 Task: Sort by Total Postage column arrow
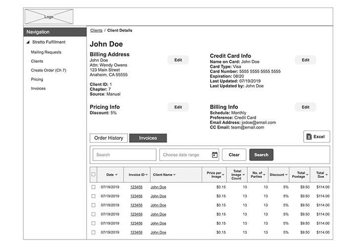click(x=307, y=175)
